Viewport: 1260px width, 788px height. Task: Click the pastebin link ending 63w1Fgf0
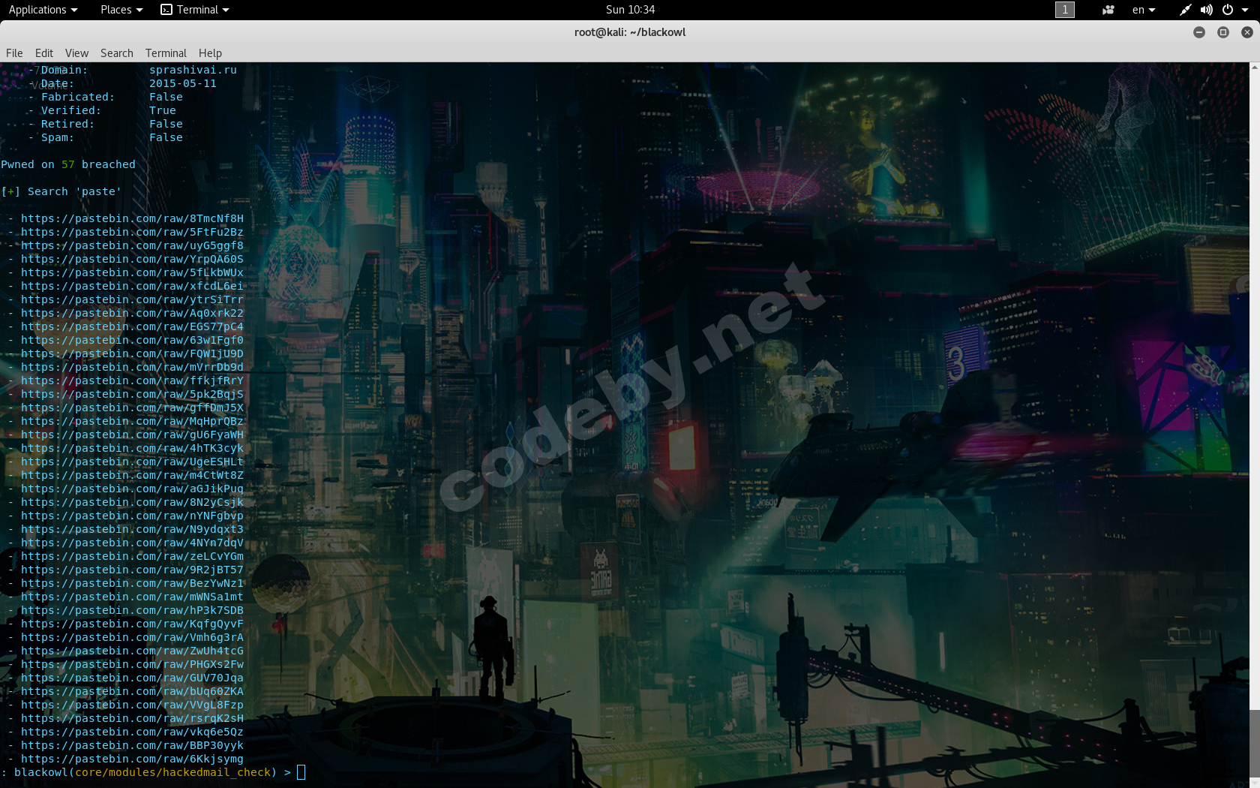click(x=132, y=340)
